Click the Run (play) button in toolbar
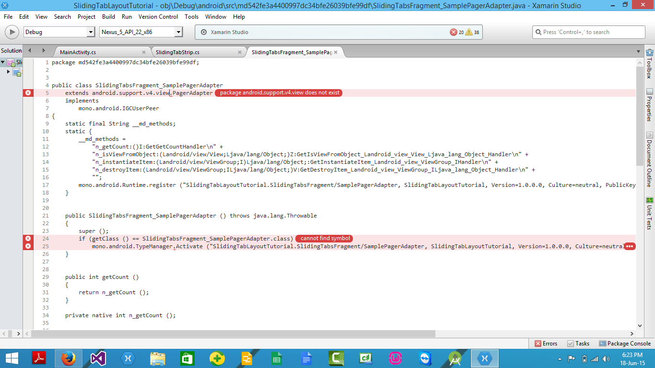Image resolution: width=655 pixels, height=368 pixels. click(x=12, y=32)
